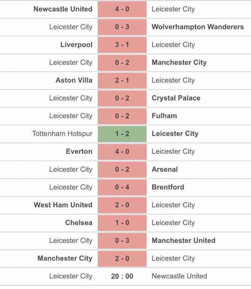The height and width of the screenshot is (289, 251).
Task: Click the West Ham United team name
Action: (x=63, y=205)
